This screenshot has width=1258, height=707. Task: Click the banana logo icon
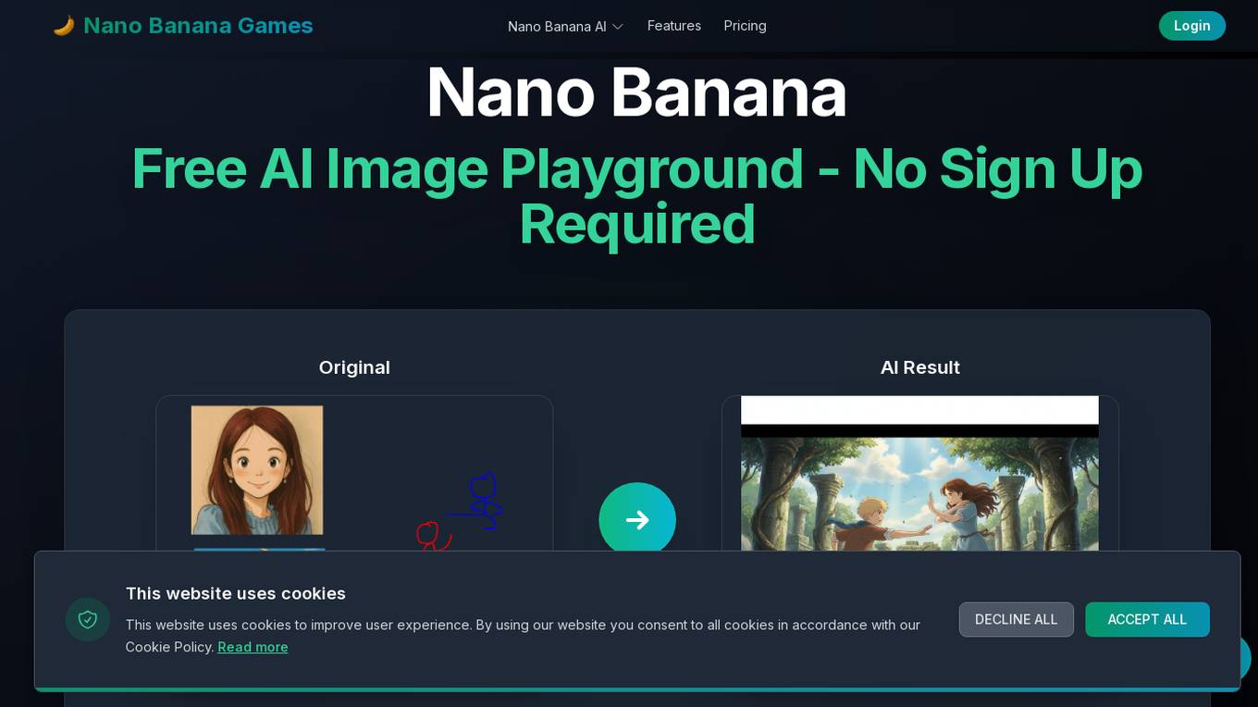pyautogui.click(x=64, y=26)
